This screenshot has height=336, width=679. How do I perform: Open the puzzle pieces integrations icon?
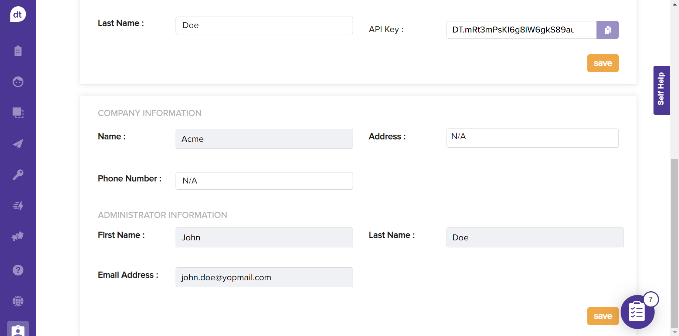[x=18, y=236]
